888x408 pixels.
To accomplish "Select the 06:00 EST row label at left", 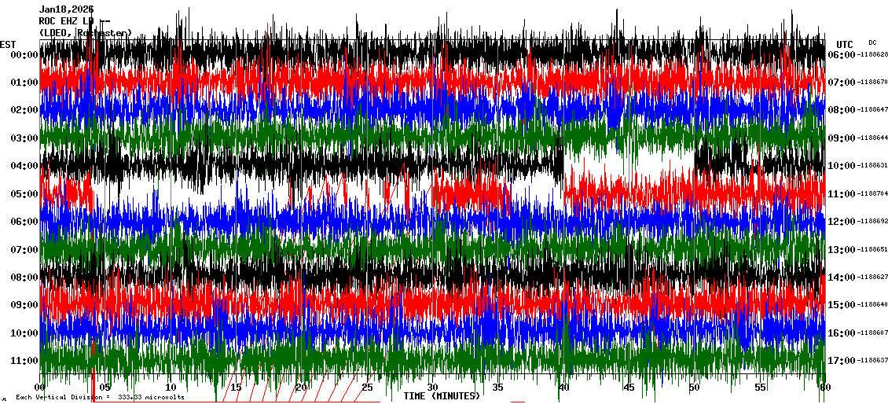I will 24,222.
